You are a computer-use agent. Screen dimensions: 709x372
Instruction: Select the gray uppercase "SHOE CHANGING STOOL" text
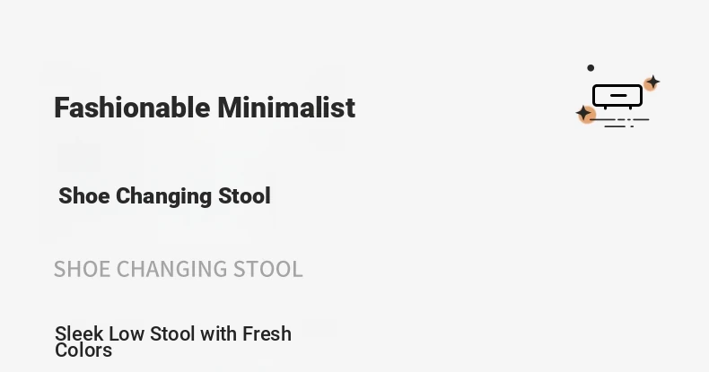pyautogui.click(x=178, y=269)
